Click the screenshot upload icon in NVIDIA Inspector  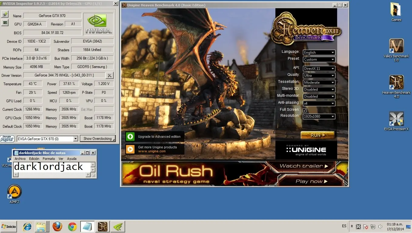5,15
